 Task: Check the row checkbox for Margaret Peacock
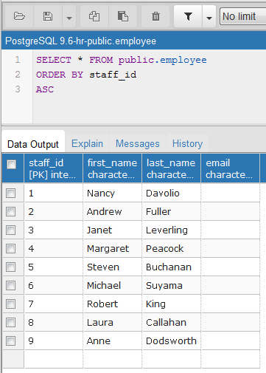point(11,248)
